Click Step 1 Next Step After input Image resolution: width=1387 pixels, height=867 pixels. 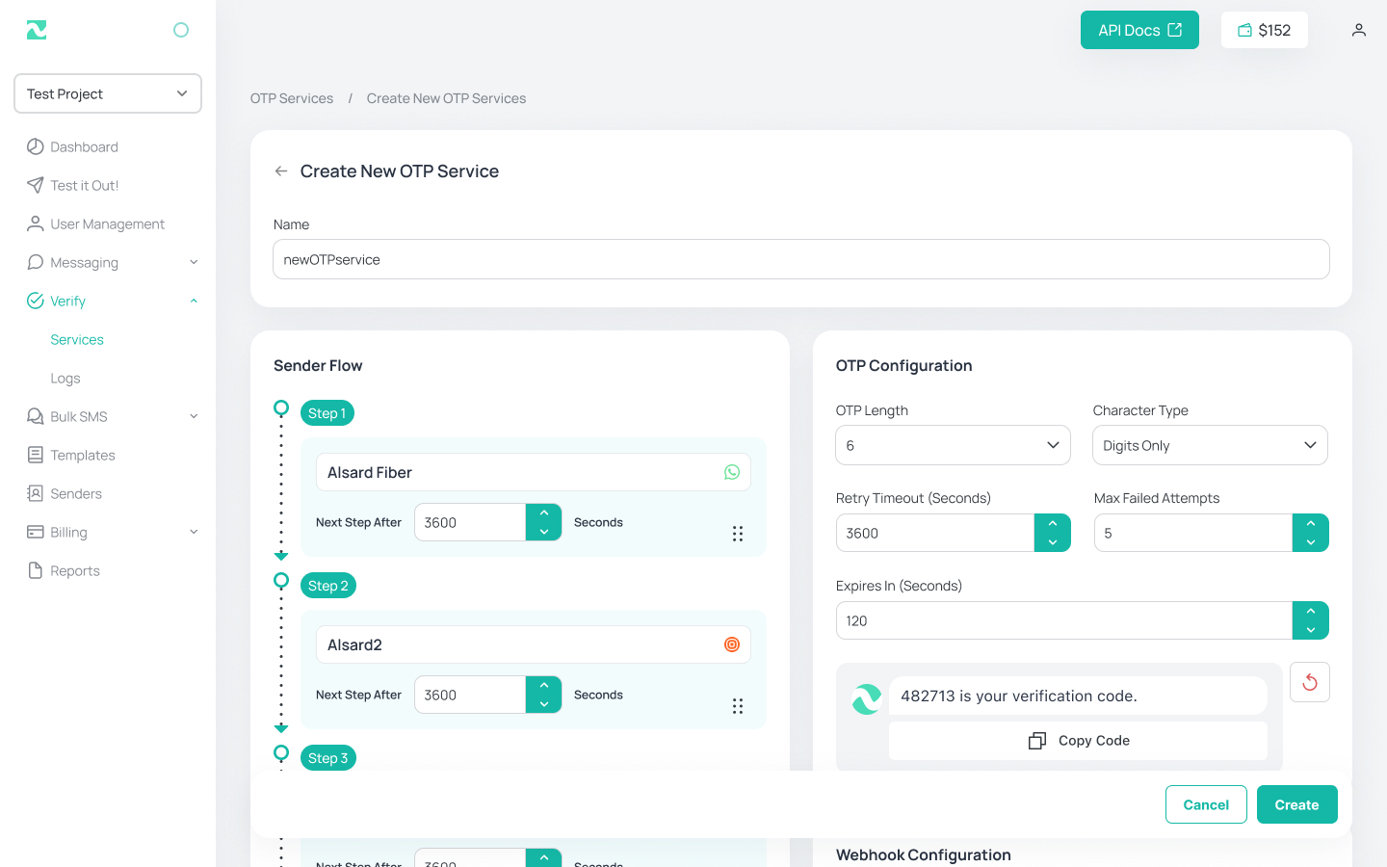[x=471, y=522]
